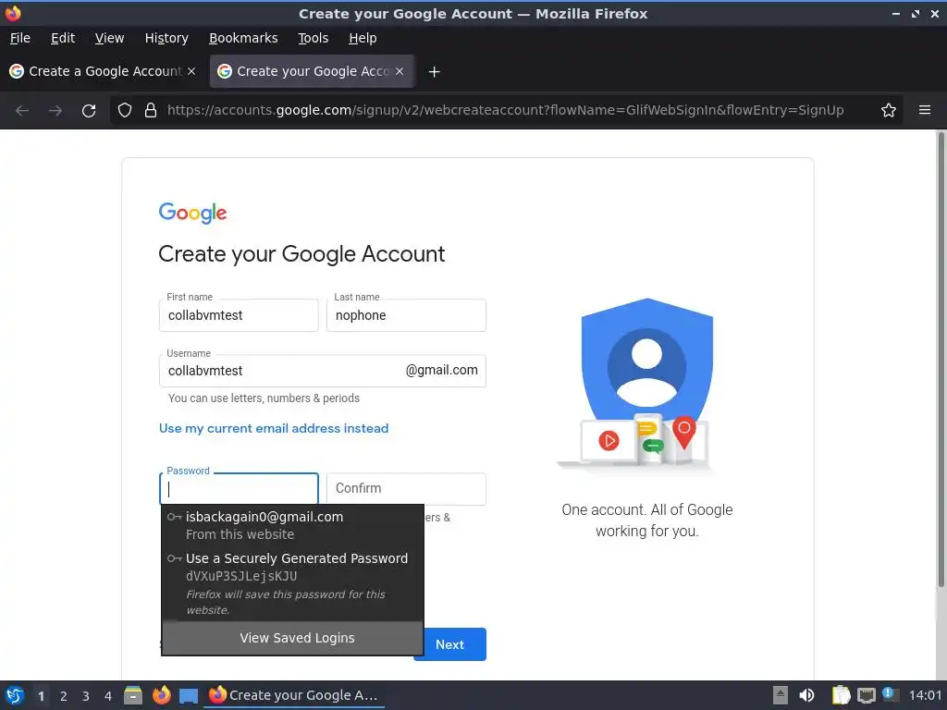947x710 pixels.
Task: Switch to workspace 2
Action: point(64,696)
